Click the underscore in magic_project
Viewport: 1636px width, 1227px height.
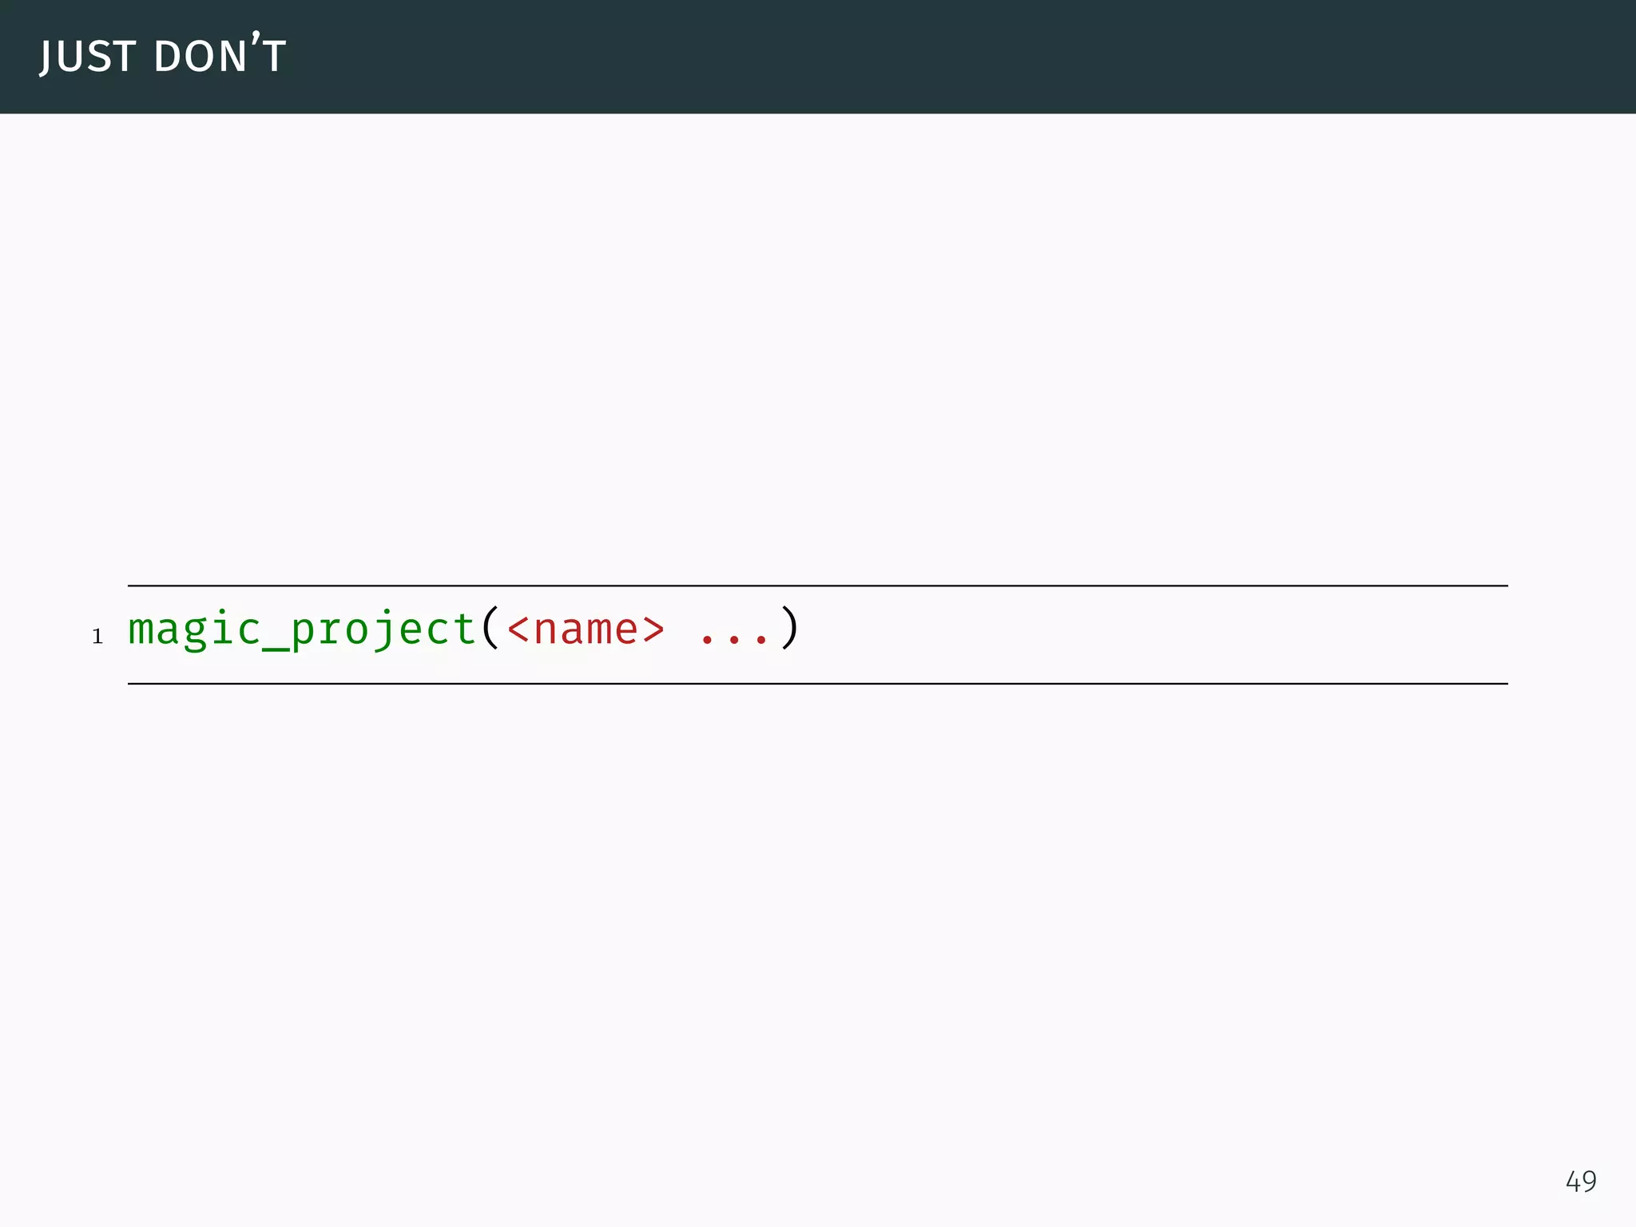[276, 644]
